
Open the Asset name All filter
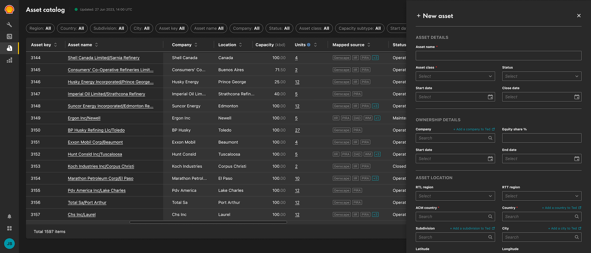tap(209, 28)
